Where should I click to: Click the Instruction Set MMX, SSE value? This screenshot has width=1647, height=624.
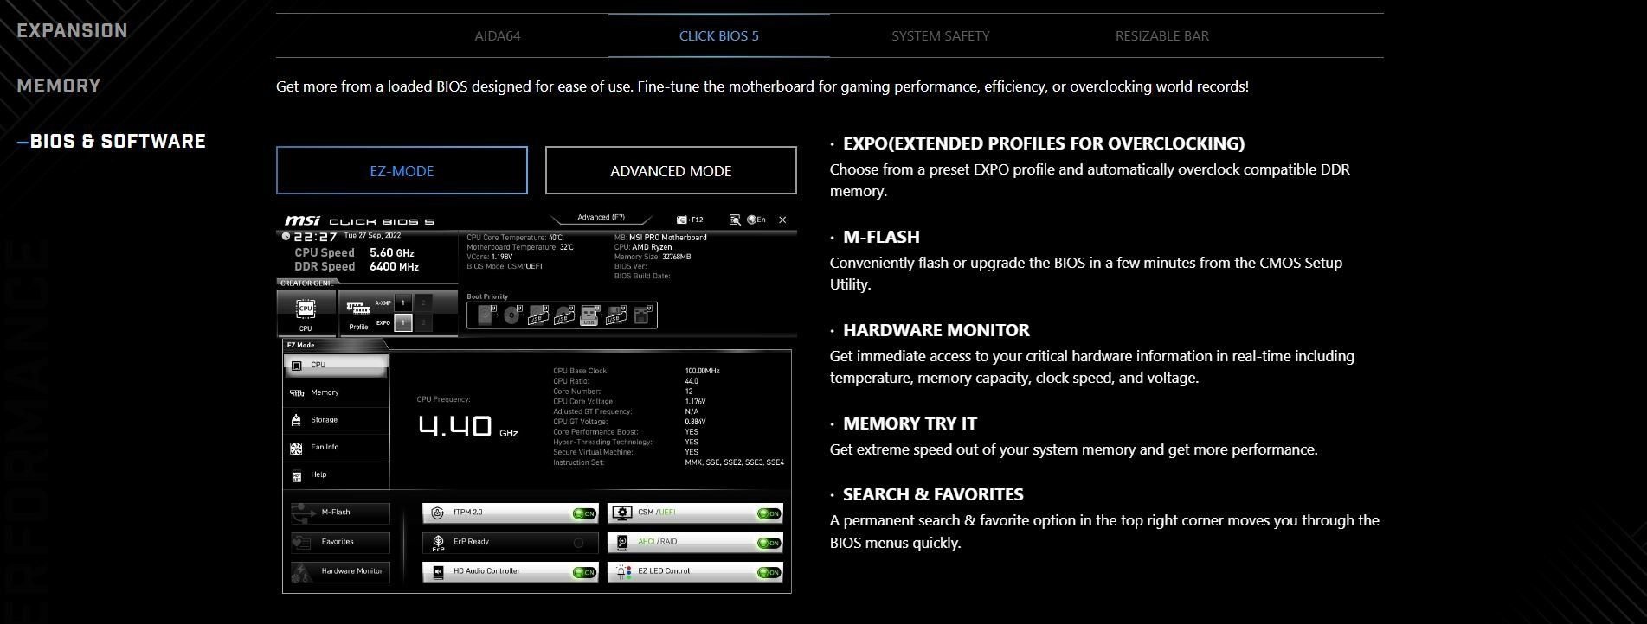(x=734, y=462)
